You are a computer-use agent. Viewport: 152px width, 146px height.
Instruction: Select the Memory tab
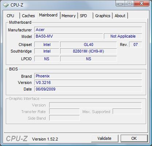pos(69,16)
